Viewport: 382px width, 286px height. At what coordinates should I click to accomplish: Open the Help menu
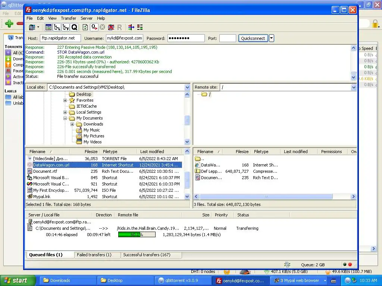click(101, 18)
